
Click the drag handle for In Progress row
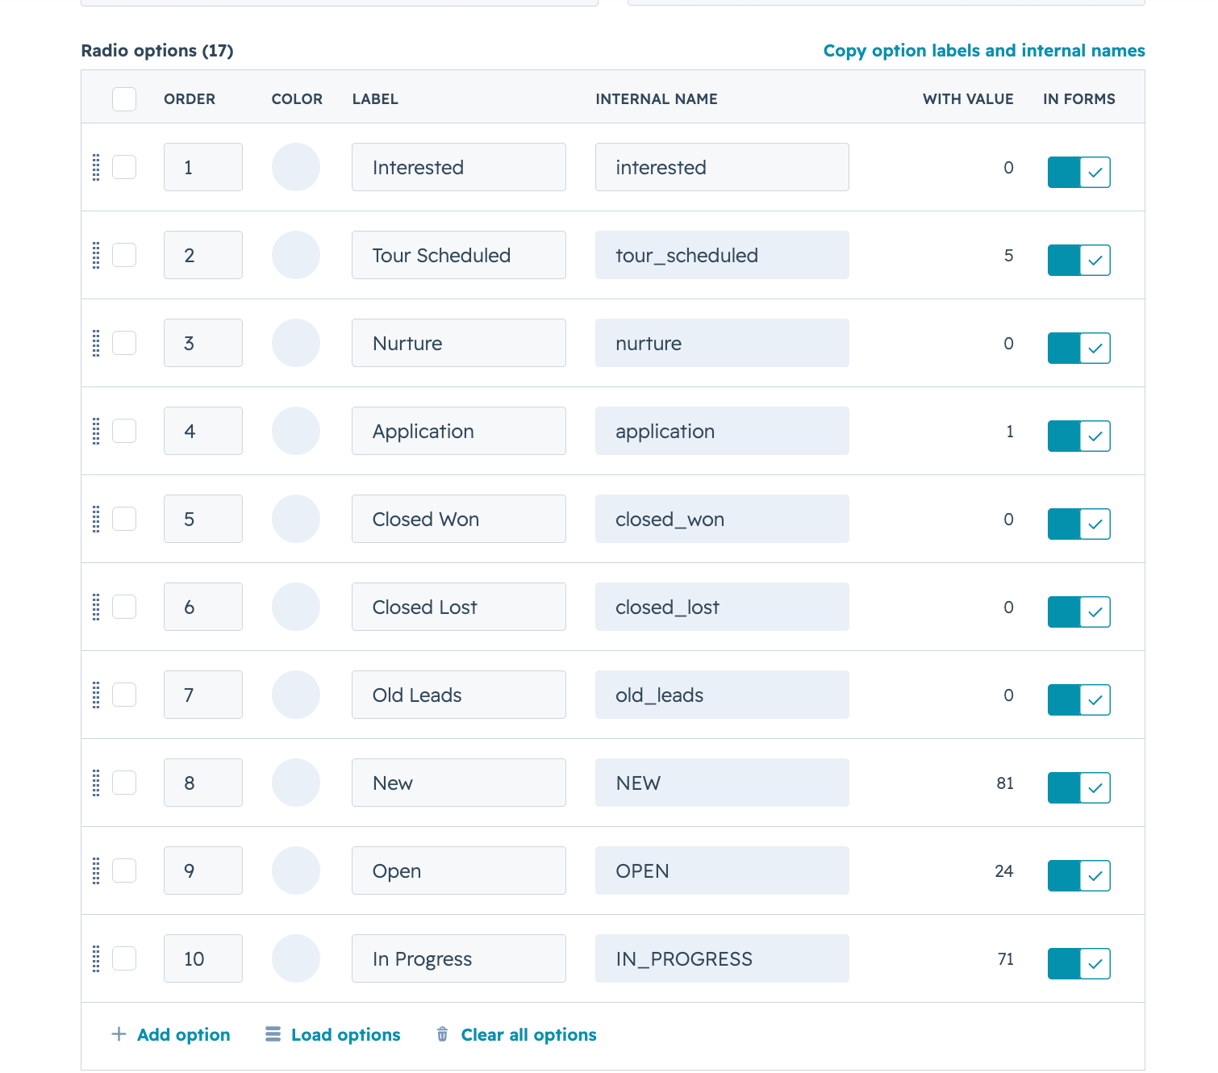coord(96,958)
